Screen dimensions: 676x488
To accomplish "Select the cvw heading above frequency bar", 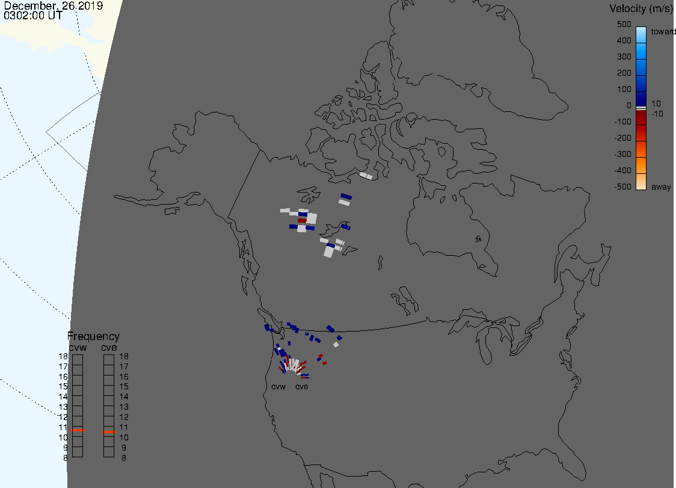I will (78, 347).
